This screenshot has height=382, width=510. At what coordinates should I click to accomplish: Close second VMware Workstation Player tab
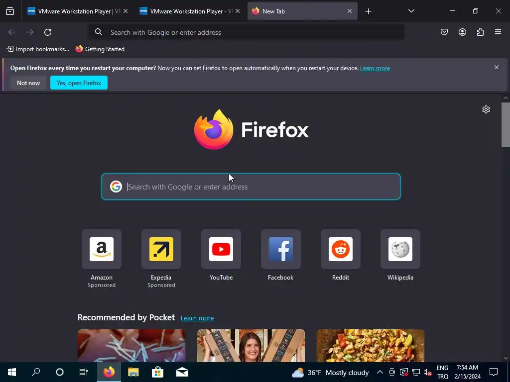(x=238, y=11)
